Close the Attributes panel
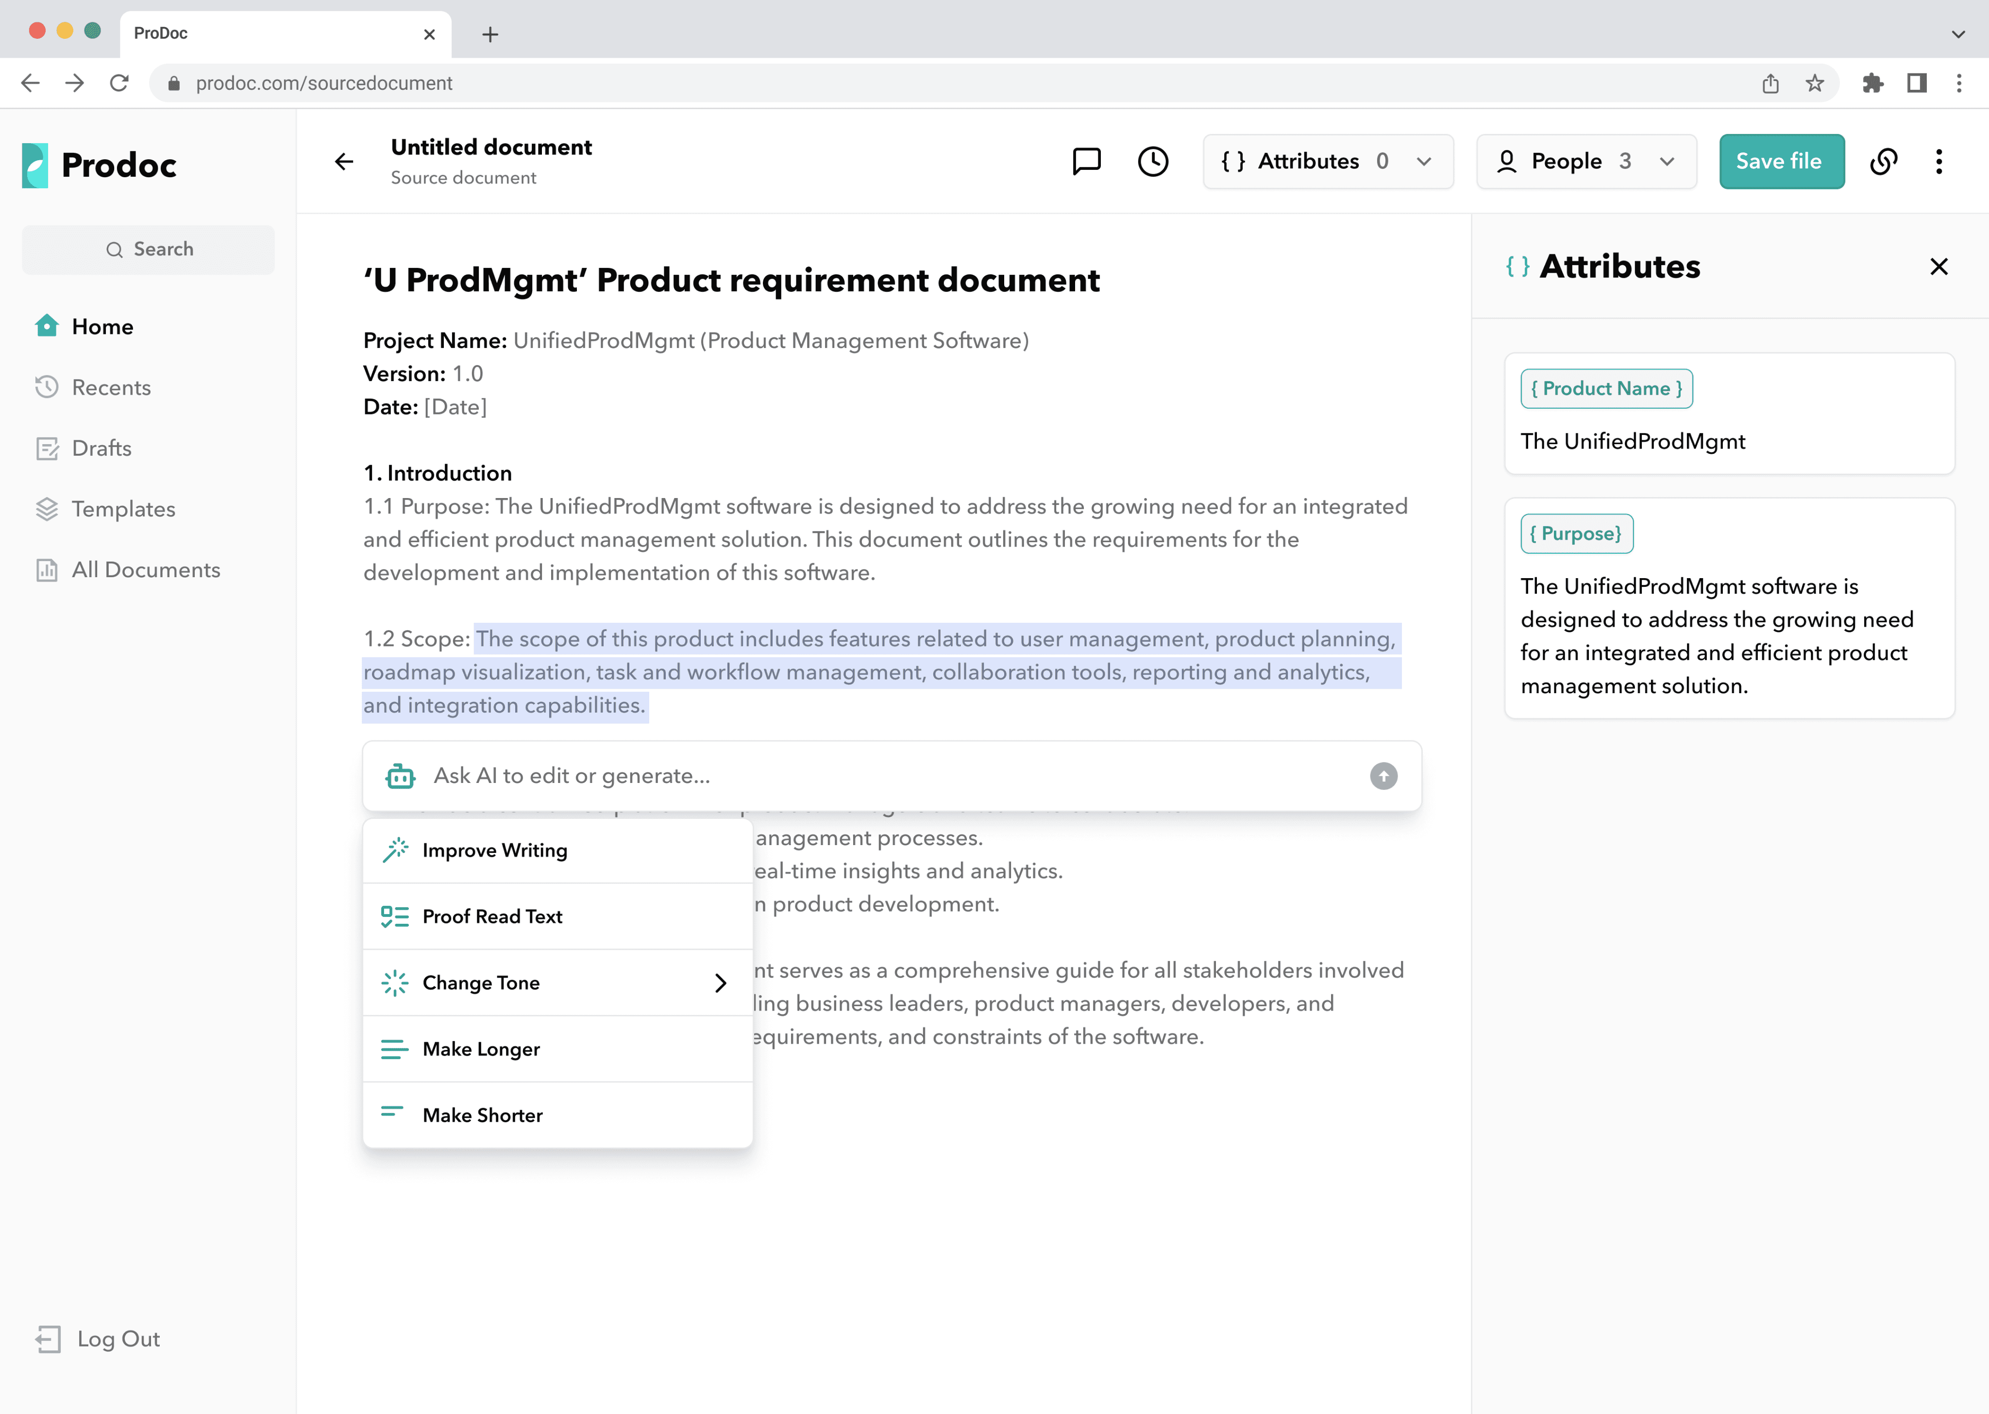 click(x=1938, y=266)
